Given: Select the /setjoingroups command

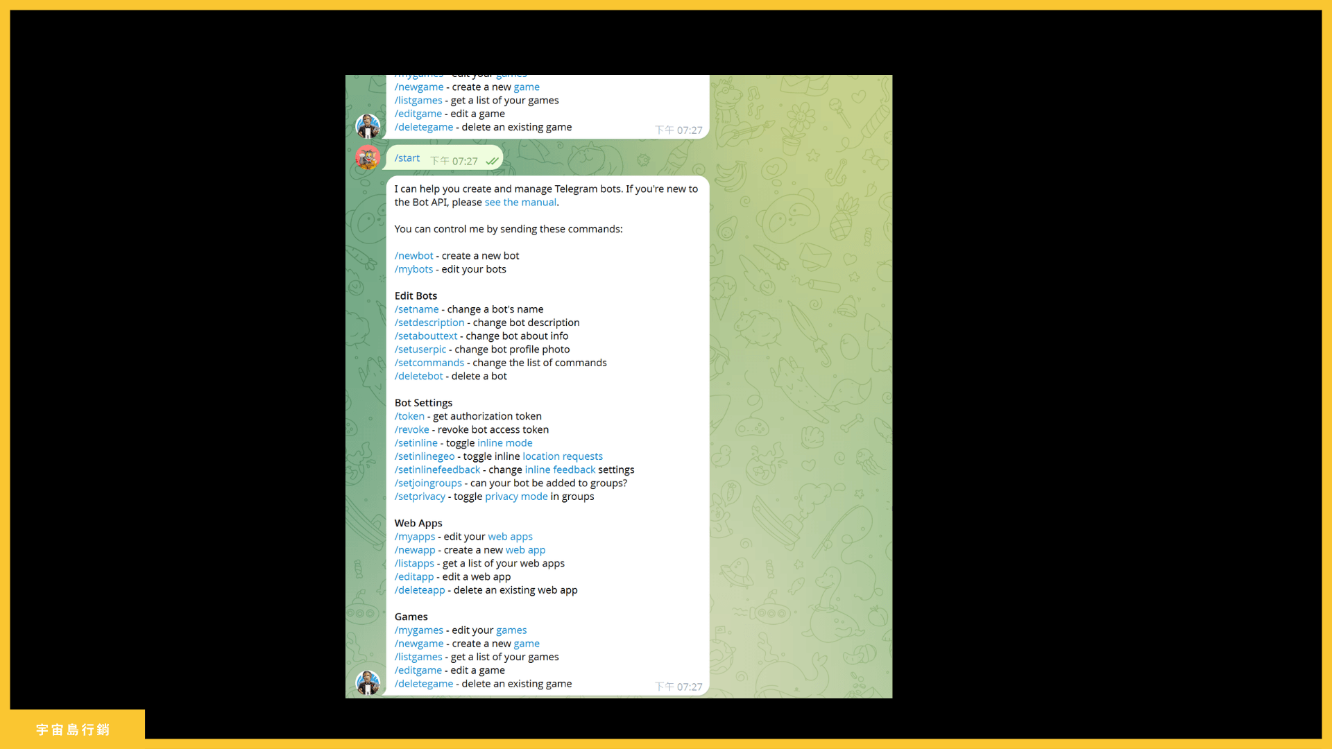Looking at the screenshot, I should (x=428, y=483).
